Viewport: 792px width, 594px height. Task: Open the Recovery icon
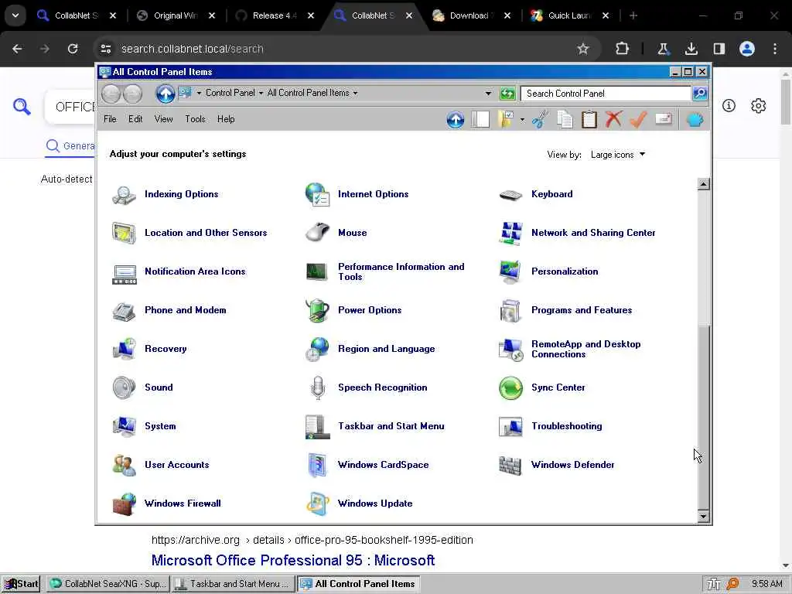[124, 349]
